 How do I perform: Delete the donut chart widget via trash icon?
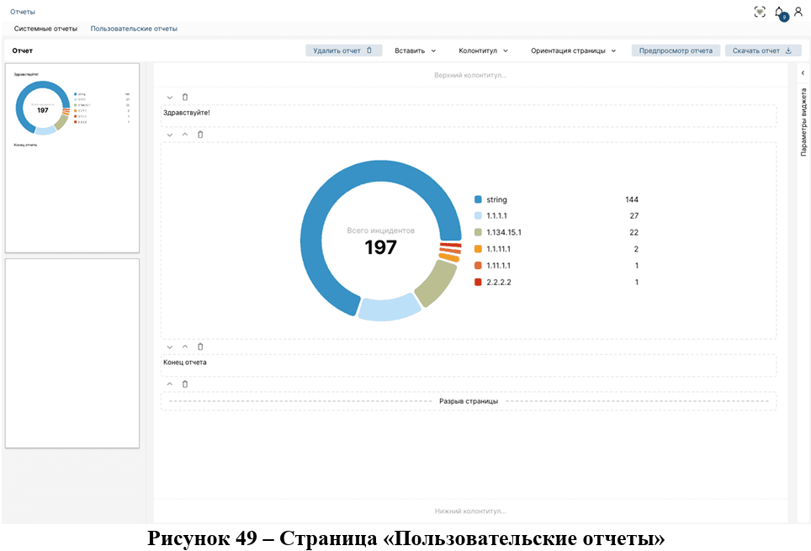point(200,135)
